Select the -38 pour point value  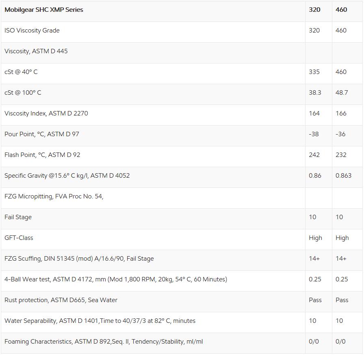[x=314, y=134]
